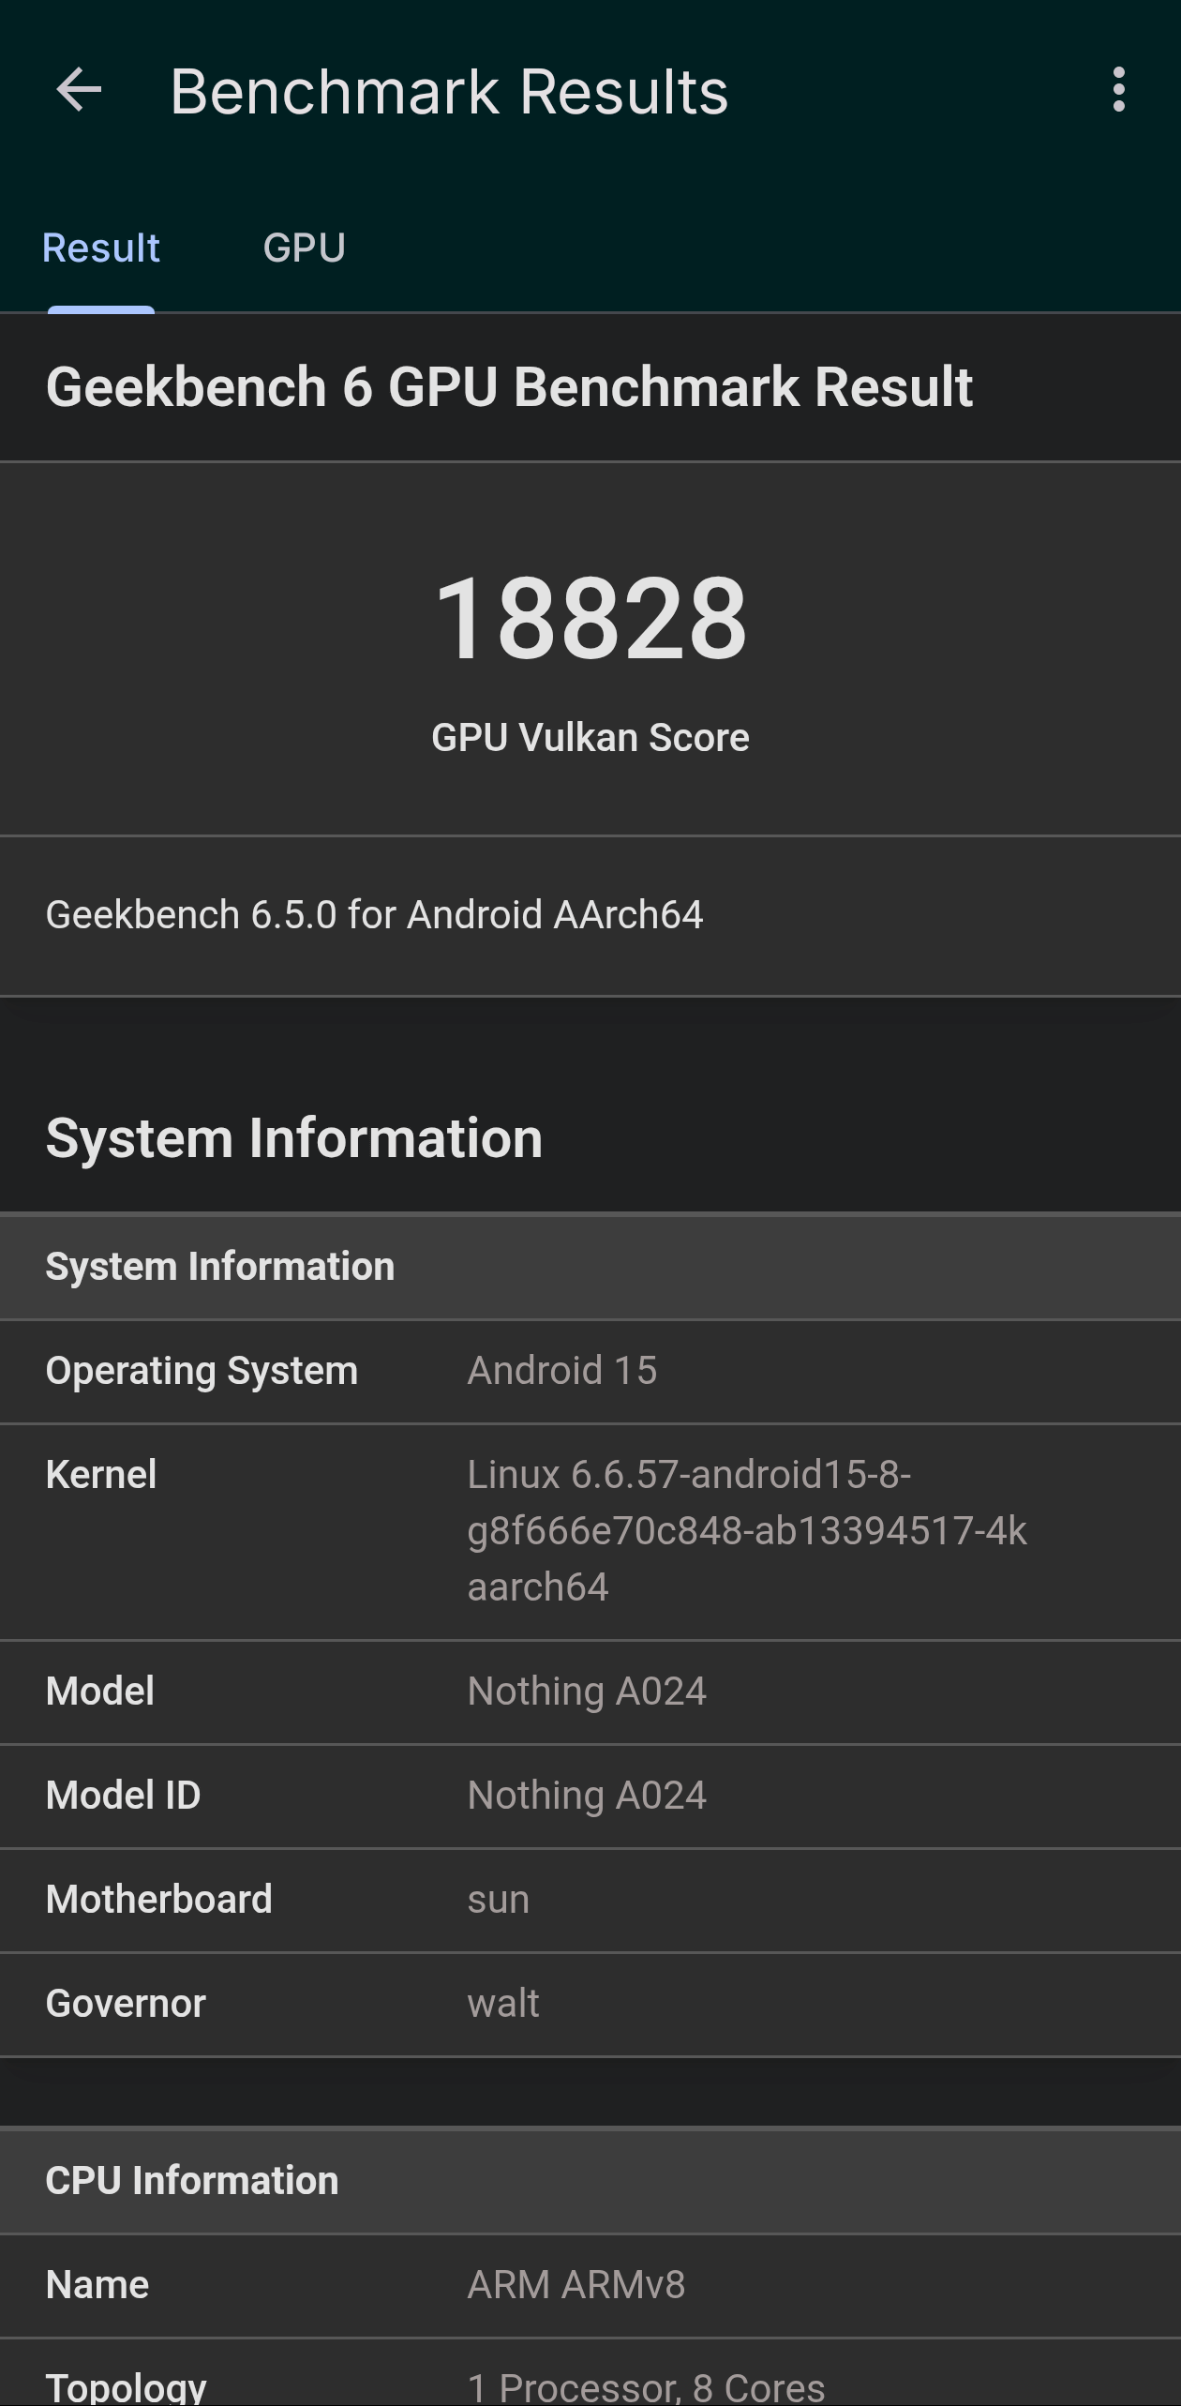Image resolution: width=1181 pixels, height=2406 pixels.
Task: Tap the Model ID row
Action: coord(590,1796)
